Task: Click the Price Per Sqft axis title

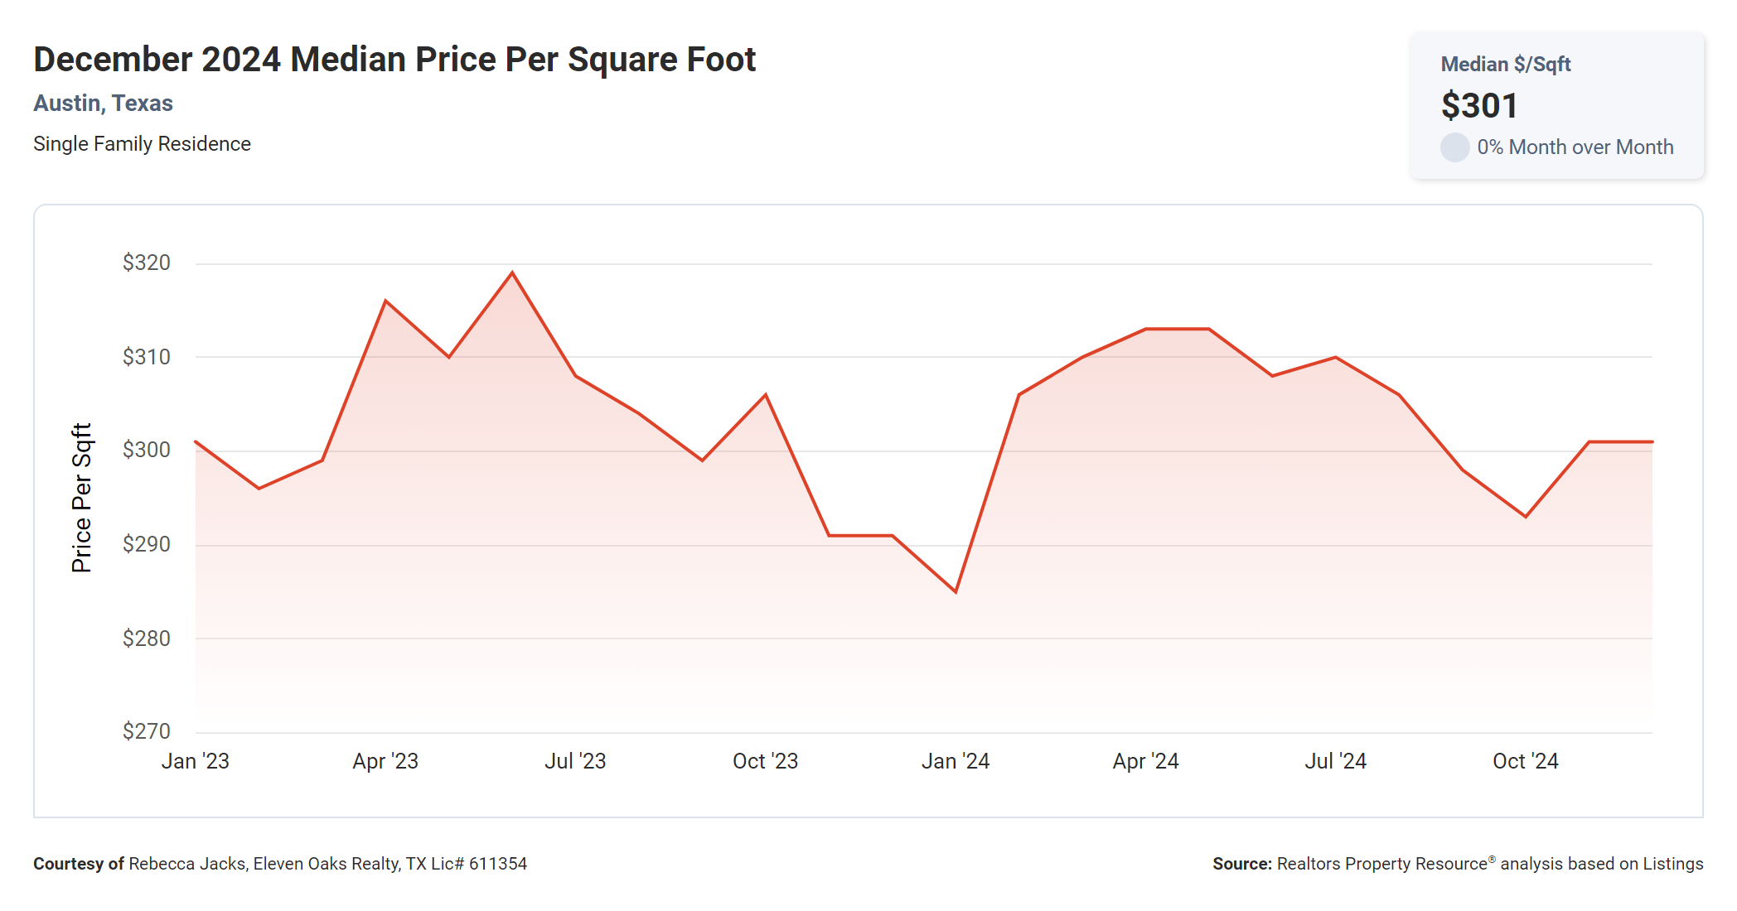Action: click(81, 498)
